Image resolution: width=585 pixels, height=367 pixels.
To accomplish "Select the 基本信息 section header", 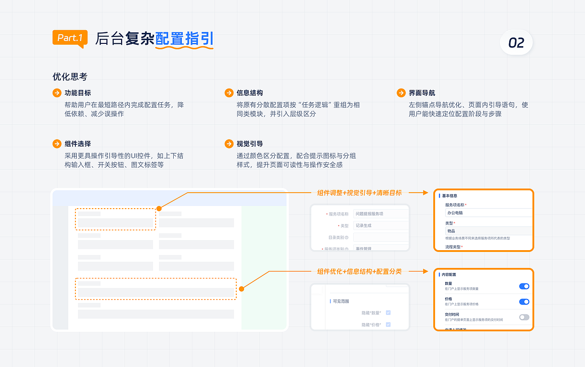I will click(450, 196).
